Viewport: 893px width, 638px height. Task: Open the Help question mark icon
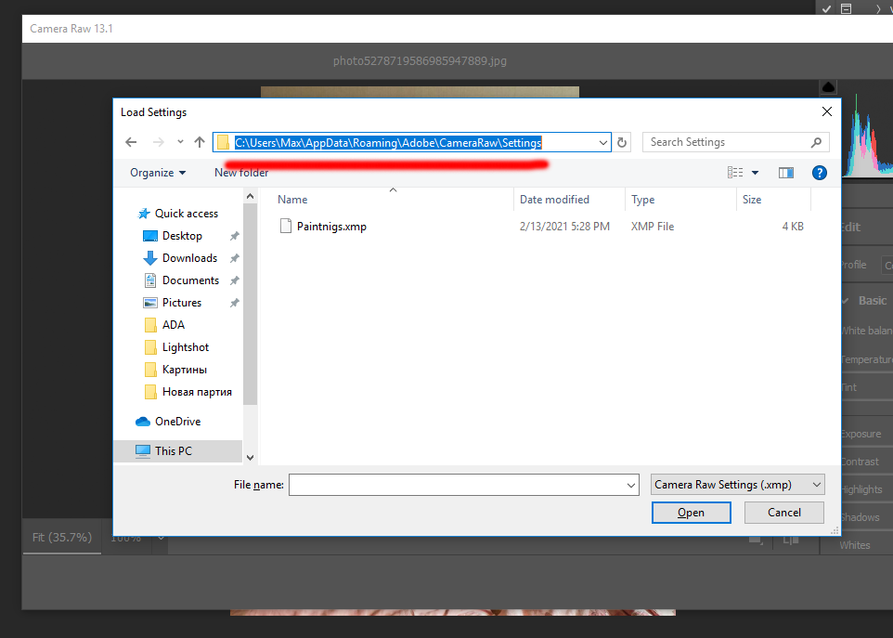[x=819, y=173]
